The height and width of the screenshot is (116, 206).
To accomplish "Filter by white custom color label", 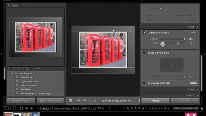I will [165, 108].
